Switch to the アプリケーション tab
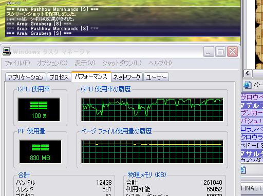 tap(26, 77)
